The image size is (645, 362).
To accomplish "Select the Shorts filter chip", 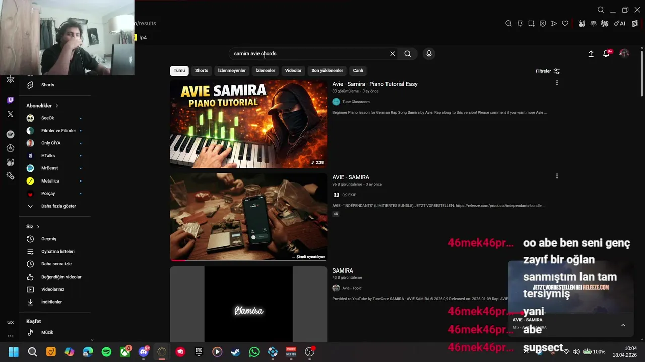I will tap(202, 71).
